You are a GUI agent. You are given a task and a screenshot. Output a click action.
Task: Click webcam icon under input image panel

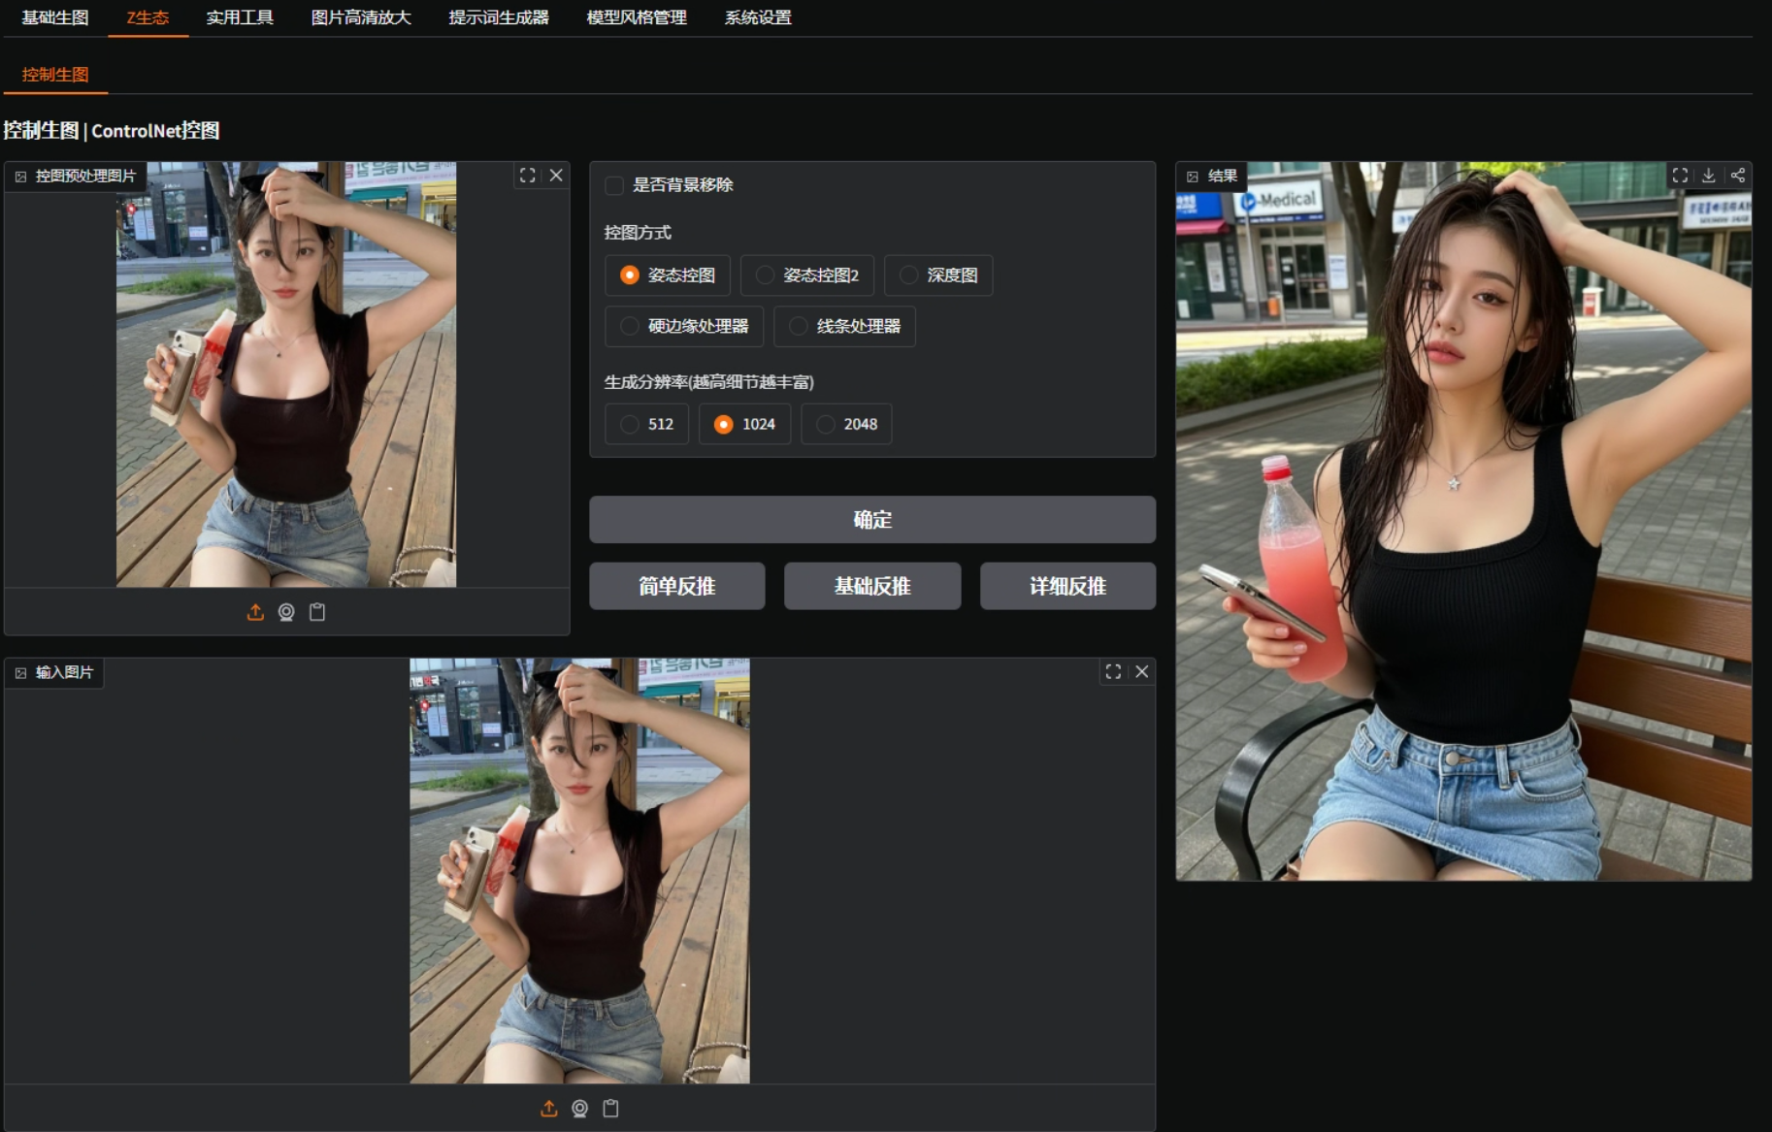(x=580, y=1109)
